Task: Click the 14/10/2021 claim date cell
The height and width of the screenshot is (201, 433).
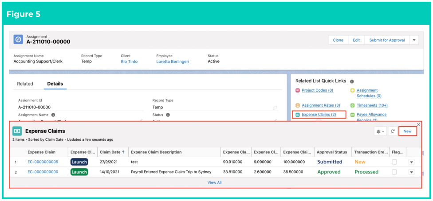Action: coord(110,172)
